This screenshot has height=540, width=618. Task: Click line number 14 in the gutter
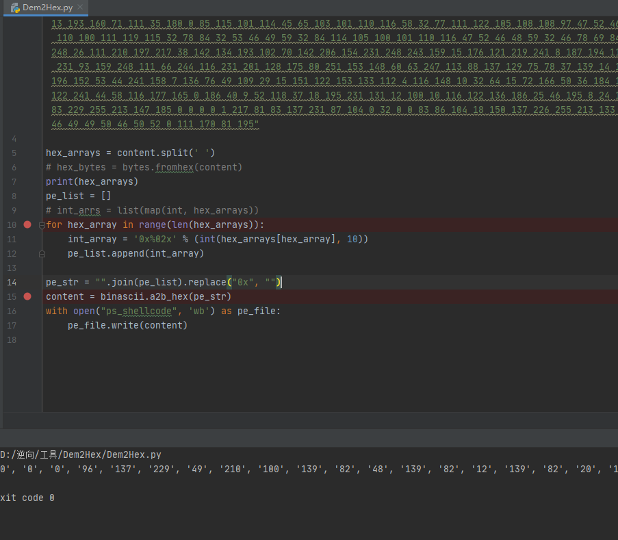(x=12, y=282)
